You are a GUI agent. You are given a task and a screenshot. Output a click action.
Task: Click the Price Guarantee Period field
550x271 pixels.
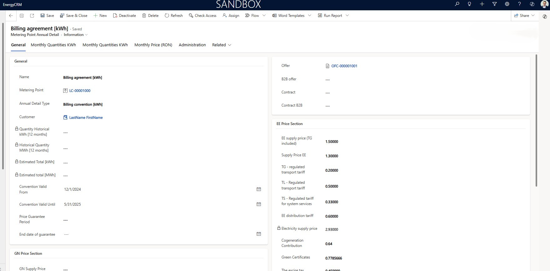pos(156,220)
